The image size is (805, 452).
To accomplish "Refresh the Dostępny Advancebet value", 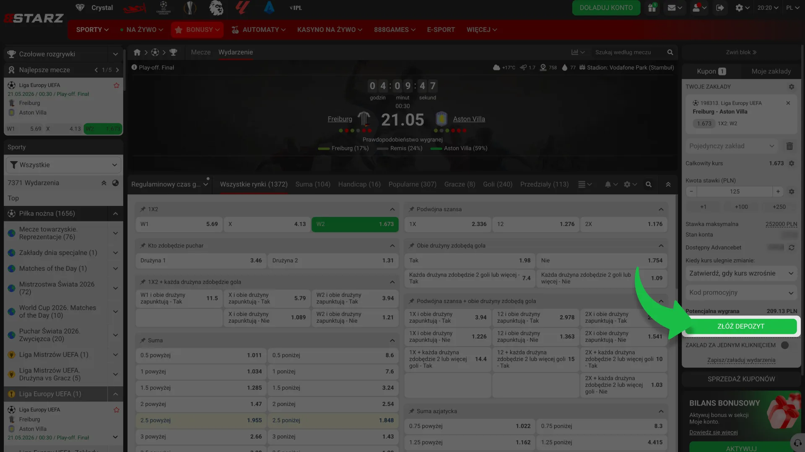I will click(792, 248).
